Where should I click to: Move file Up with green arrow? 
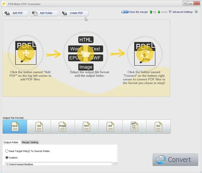coord(153,12)
